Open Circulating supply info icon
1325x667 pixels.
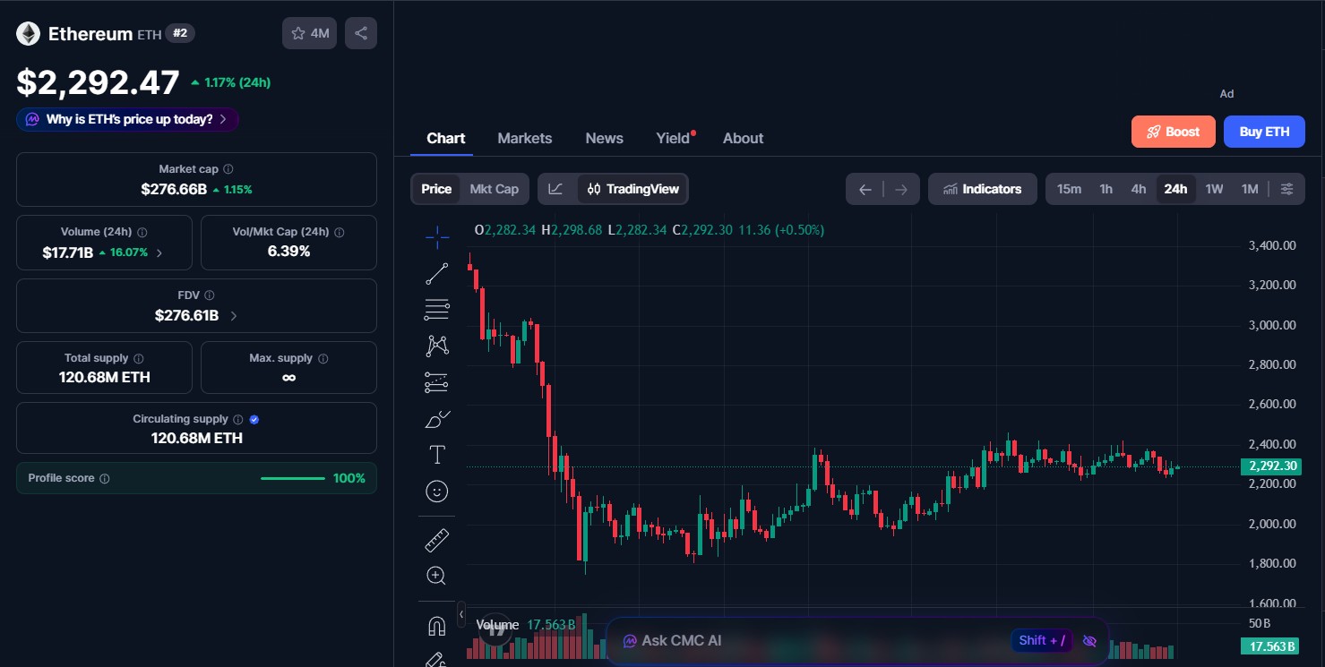(x=238, y=419)
